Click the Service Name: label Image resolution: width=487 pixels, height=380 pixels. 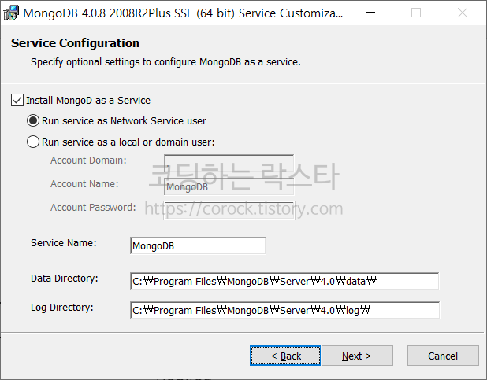pos(64,243)
